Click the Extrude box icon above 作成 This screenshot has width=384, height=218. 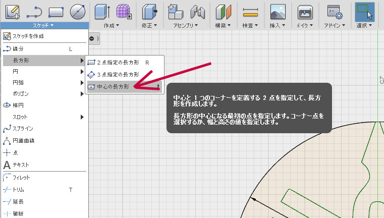point(102,11)
